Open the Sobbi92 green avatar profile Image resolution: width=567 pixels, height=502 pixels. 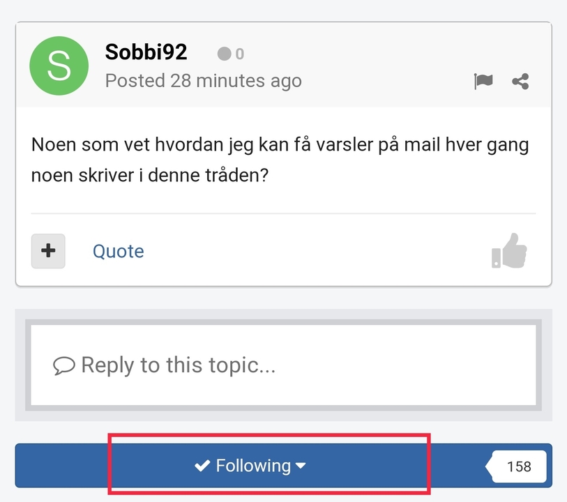click(59, 66)
